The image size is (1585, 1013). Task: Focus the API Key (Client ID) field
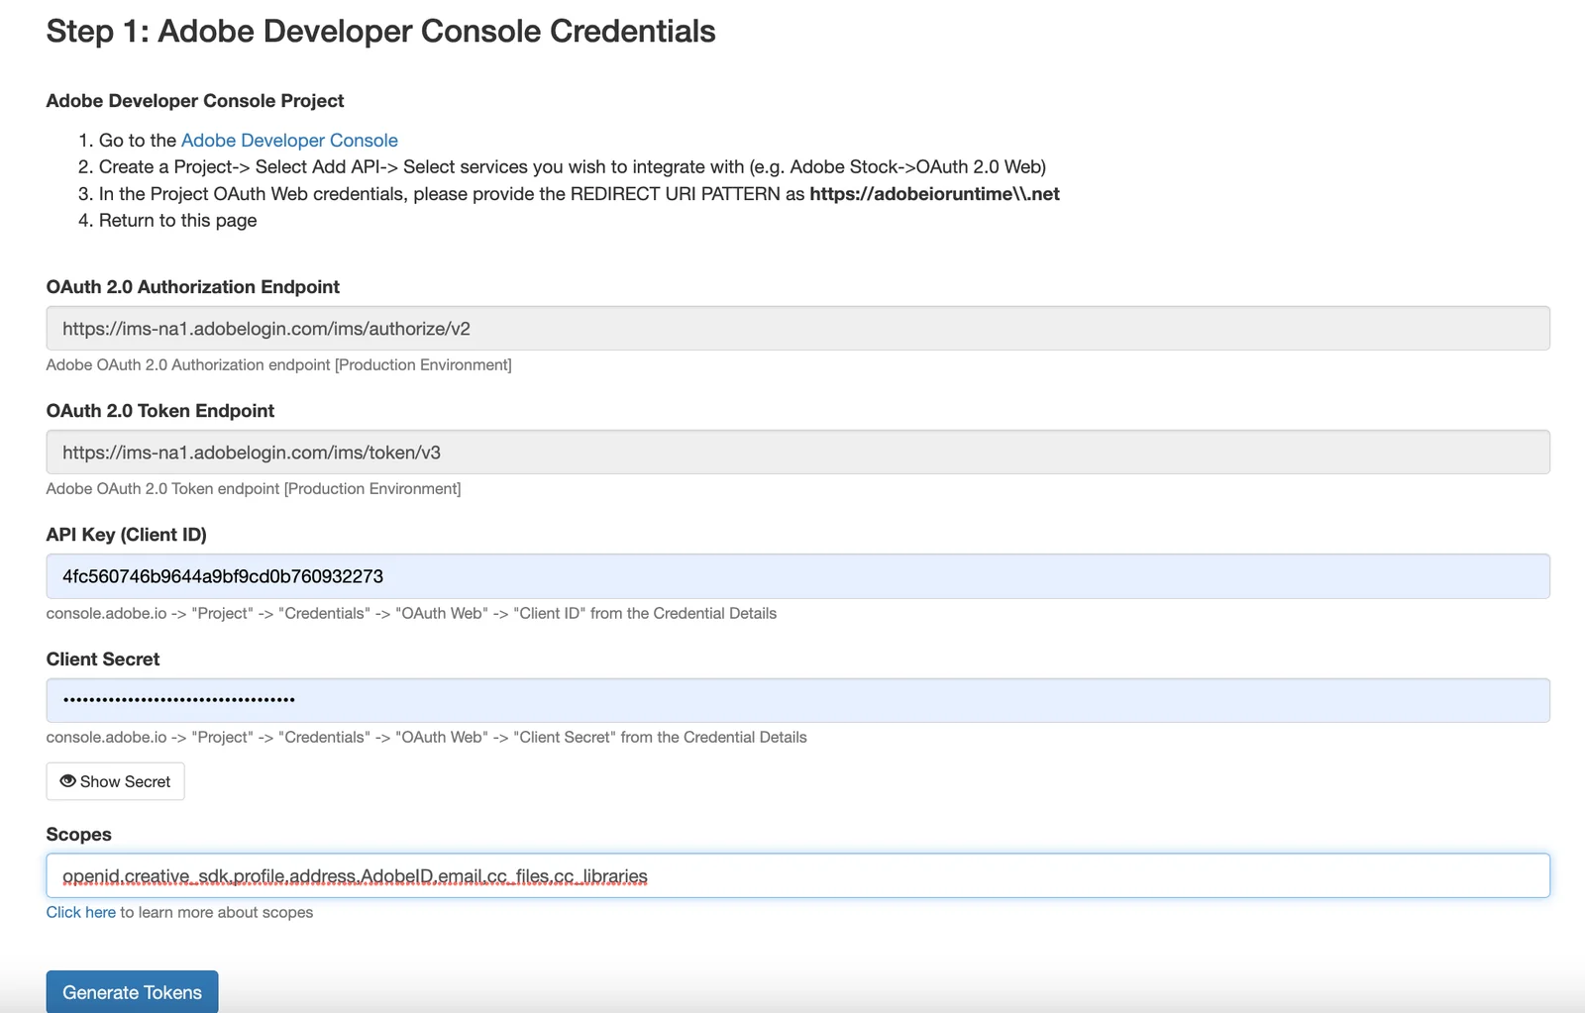797,576
